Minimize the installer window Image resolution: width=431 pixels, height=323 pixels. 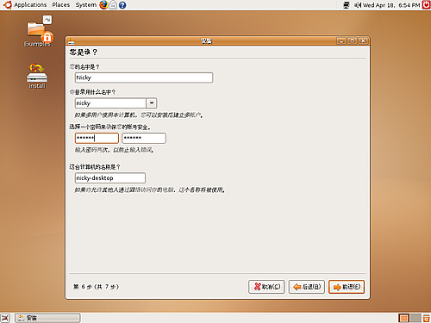coord(341,41)
